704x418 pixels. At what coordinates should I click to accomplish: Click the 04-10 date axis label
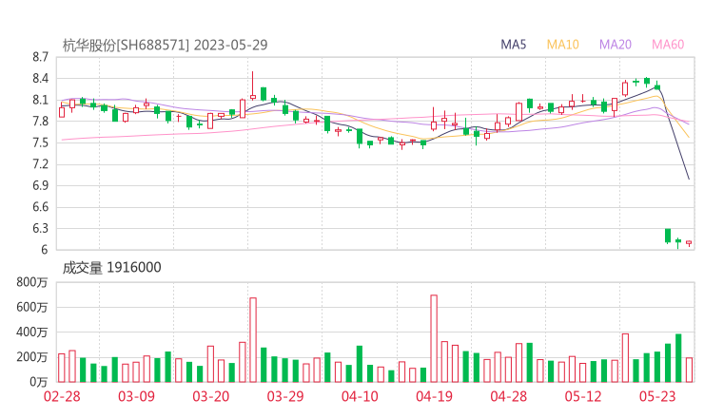click(360, 396)
